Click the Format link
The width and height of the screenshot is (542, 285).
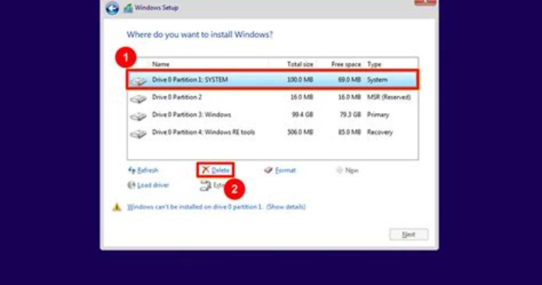click(286, 170)
